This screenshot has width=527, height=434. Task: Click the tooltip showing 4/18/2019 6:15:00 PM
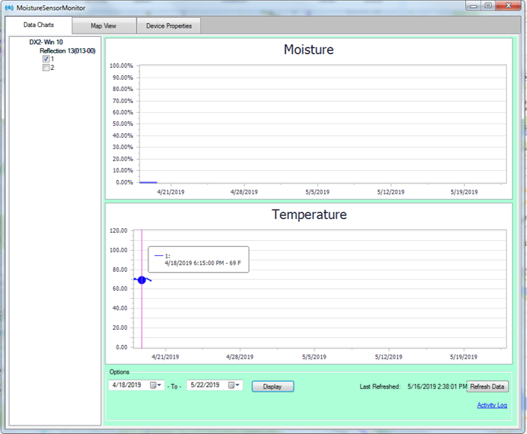(x=199, y=259)
